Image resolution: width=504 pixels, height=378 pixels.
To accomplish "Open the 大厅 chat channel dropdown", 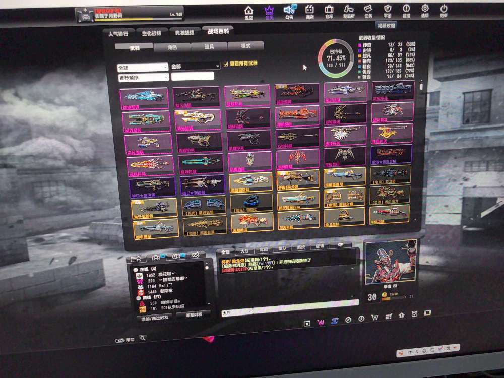I will tap(236, 312).
